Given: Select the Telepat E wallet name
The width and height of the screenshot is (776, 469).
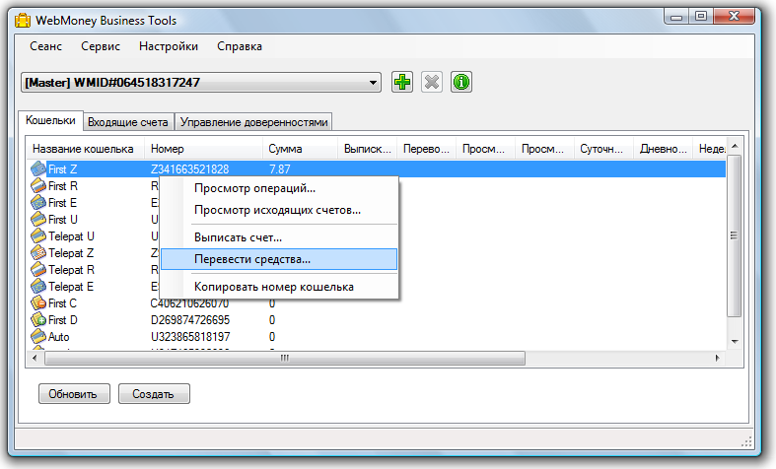Looking at the screenshot, I should [x=71, y=287].
